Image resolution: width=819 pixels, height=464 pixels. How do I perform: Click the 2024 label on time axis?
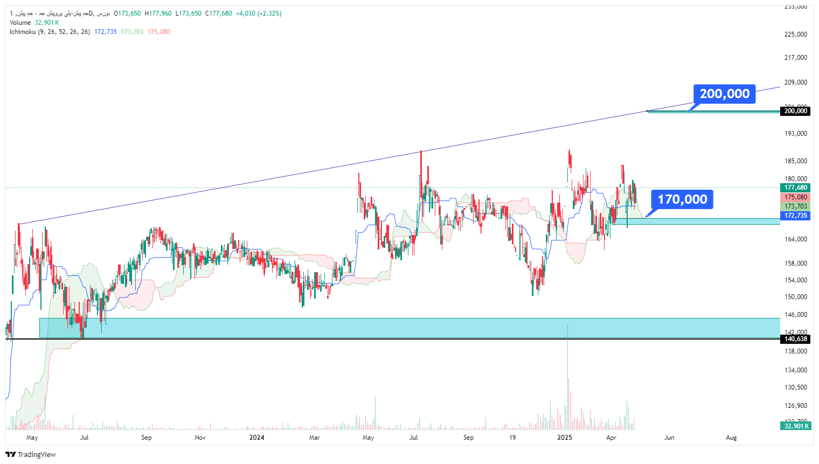point(257,438)
